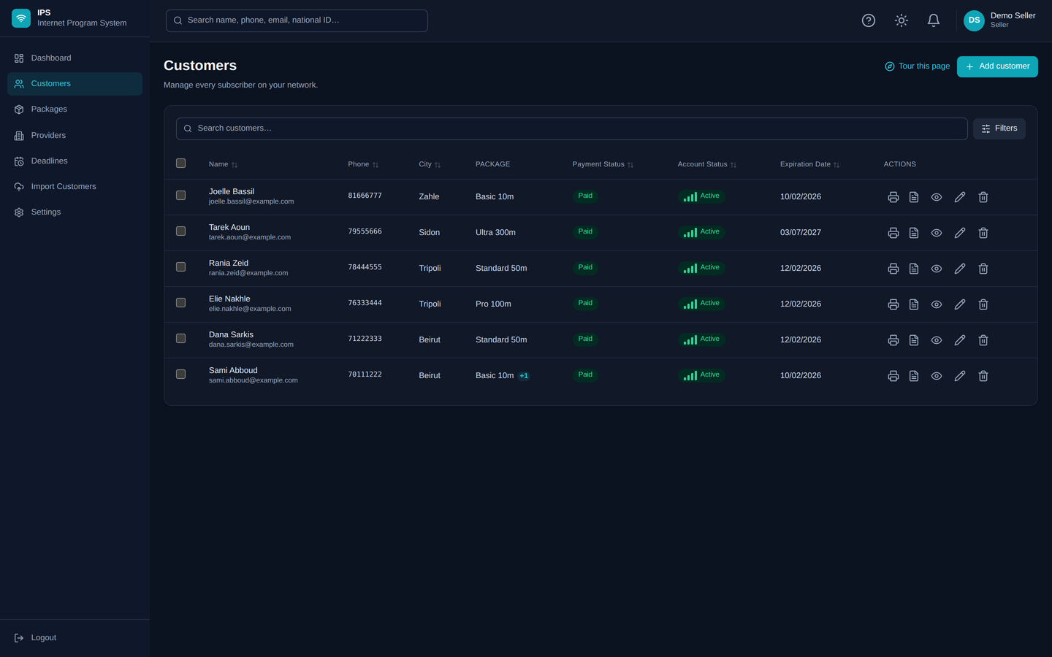The width and height of the screenshot is (1052, 657).
Task: Check the box for Tarek Aoun
Action: click(x=181, y=231)
